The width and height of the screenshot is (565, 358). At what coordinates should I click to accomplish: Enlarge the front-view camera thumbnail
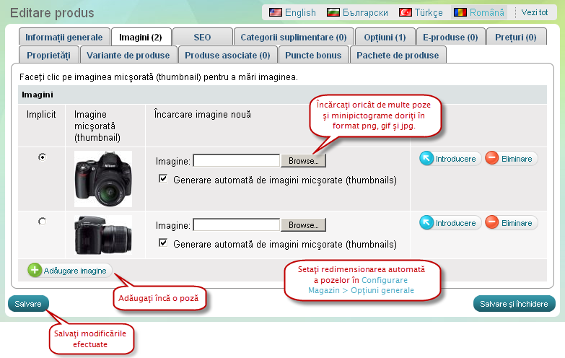(103, 178)
